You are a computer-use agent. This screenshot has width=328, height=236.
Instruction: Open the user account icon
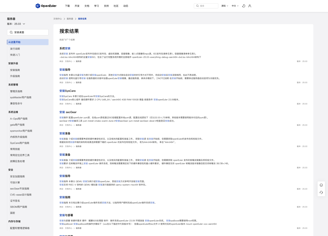pyautogui.click(x=250, y=6)
